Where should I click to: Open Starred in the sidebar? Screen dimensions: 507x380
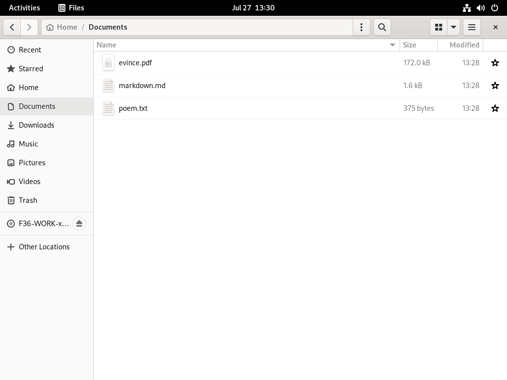click(47, 68)
